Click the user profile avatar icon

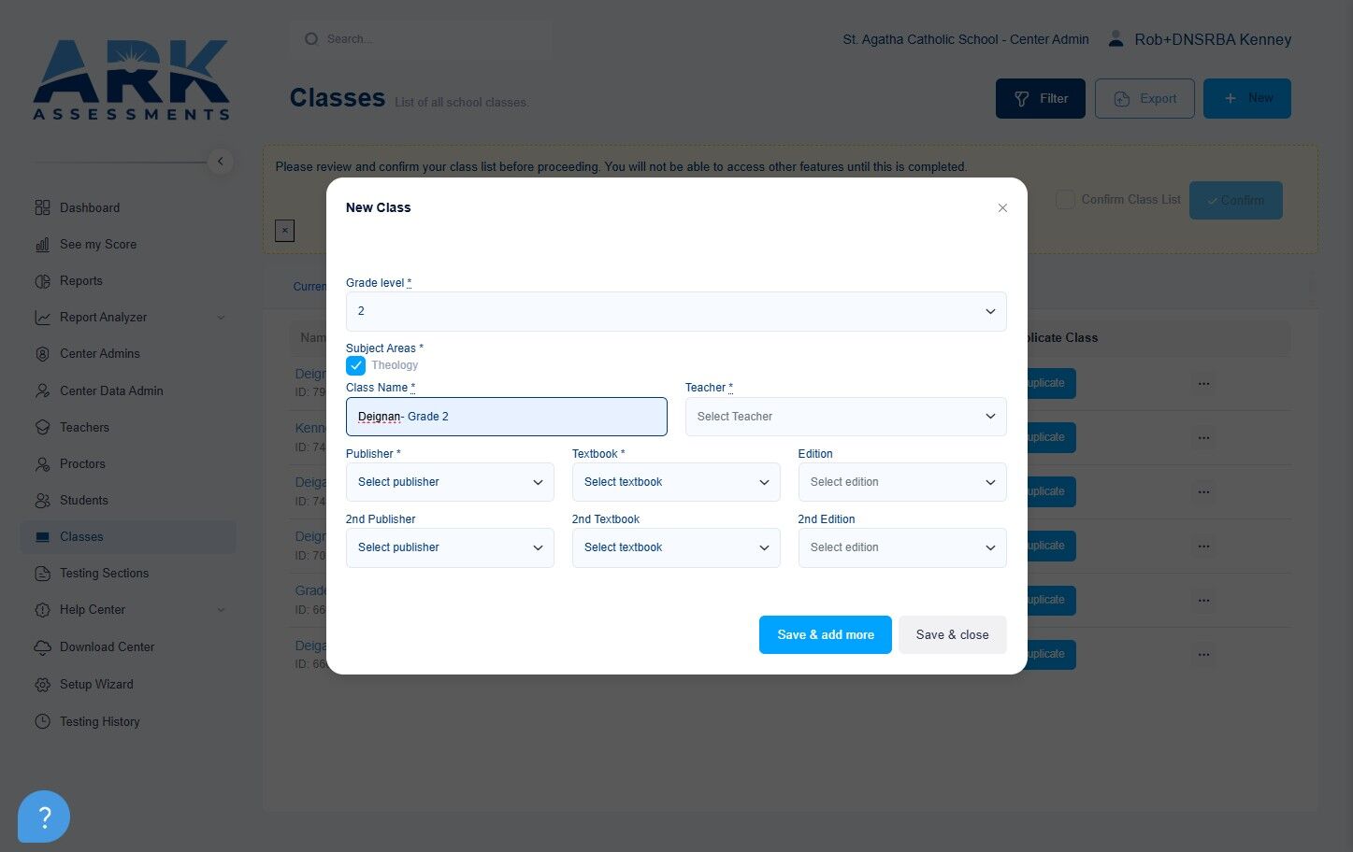1116,39
